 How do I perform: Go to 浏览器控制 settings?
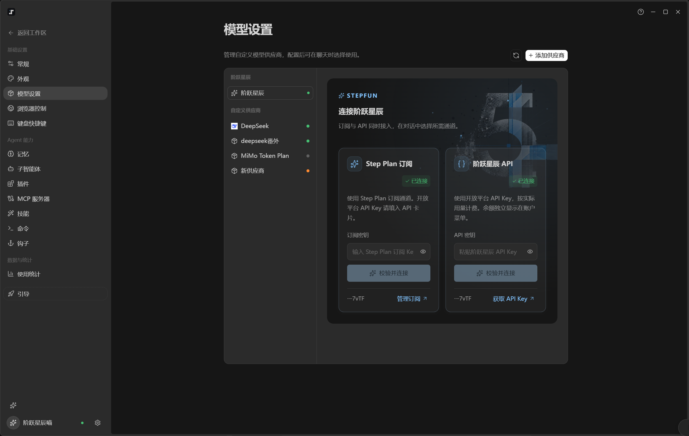pyautogui.click(x=55, y=108)
